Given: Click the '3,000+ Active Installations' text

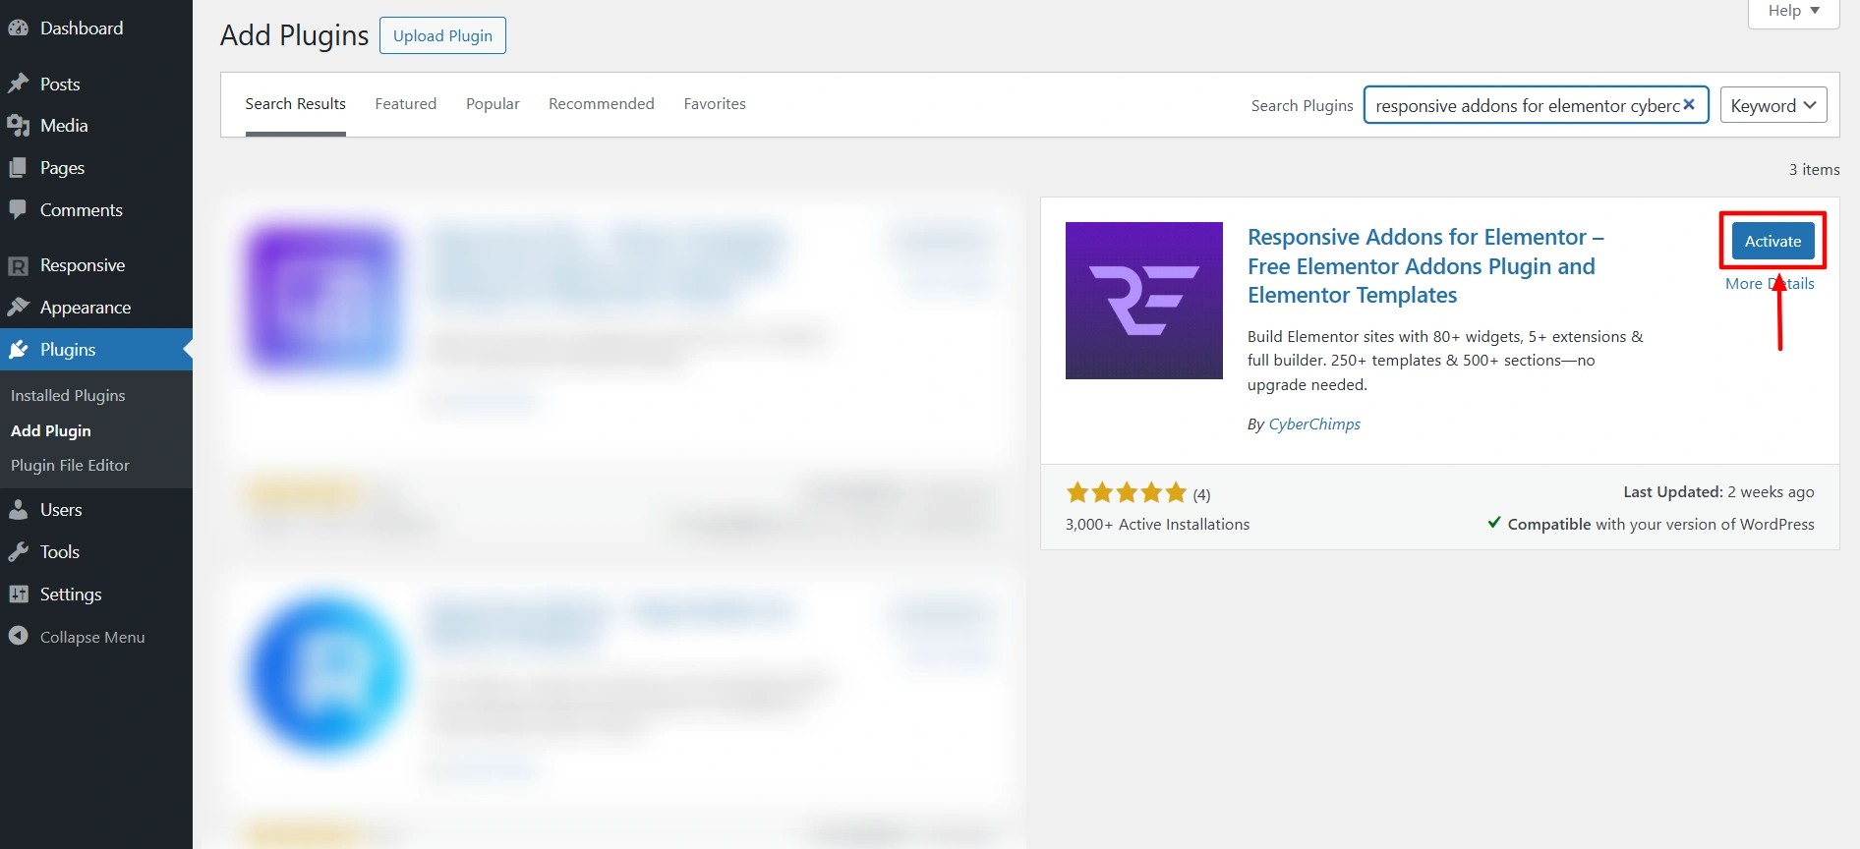Looking at the screenshot, I should (x=1157, y=525).
